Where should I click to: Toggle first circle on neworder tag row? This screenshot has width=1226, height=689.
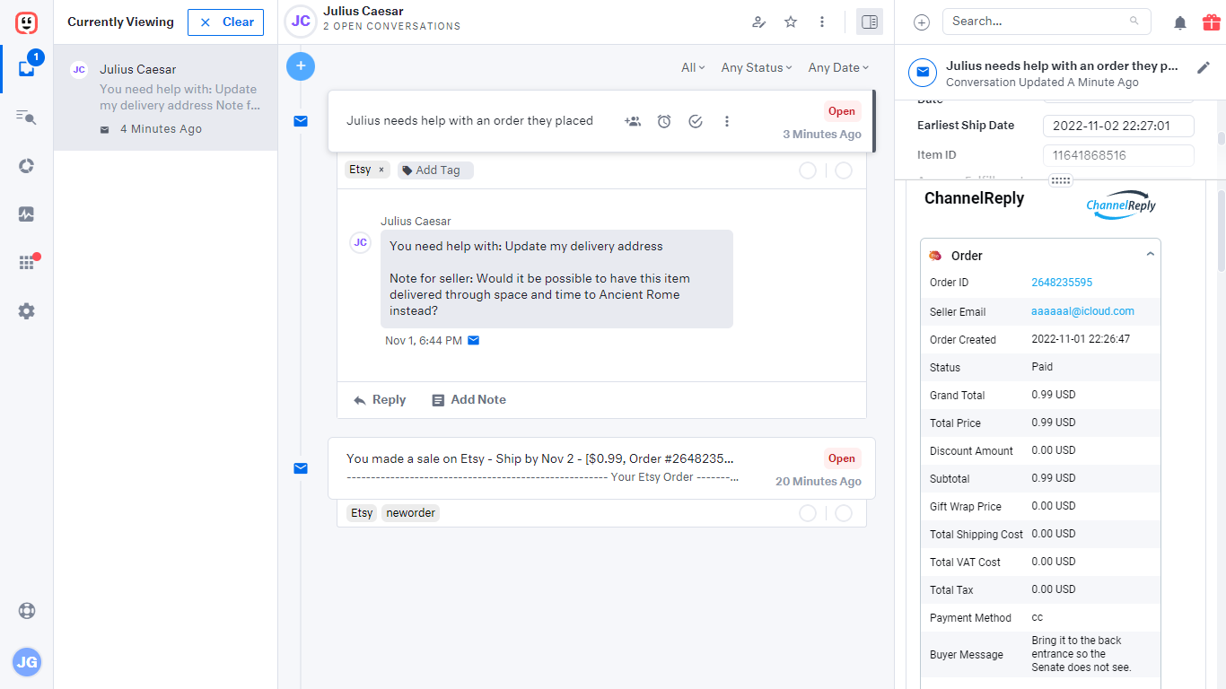point(808,513)
